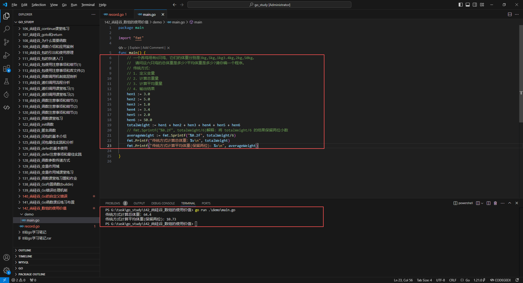
Task: Expand the 126_尚硅谷_defer的基本使用 folder
Action: (x=56, y=148)
